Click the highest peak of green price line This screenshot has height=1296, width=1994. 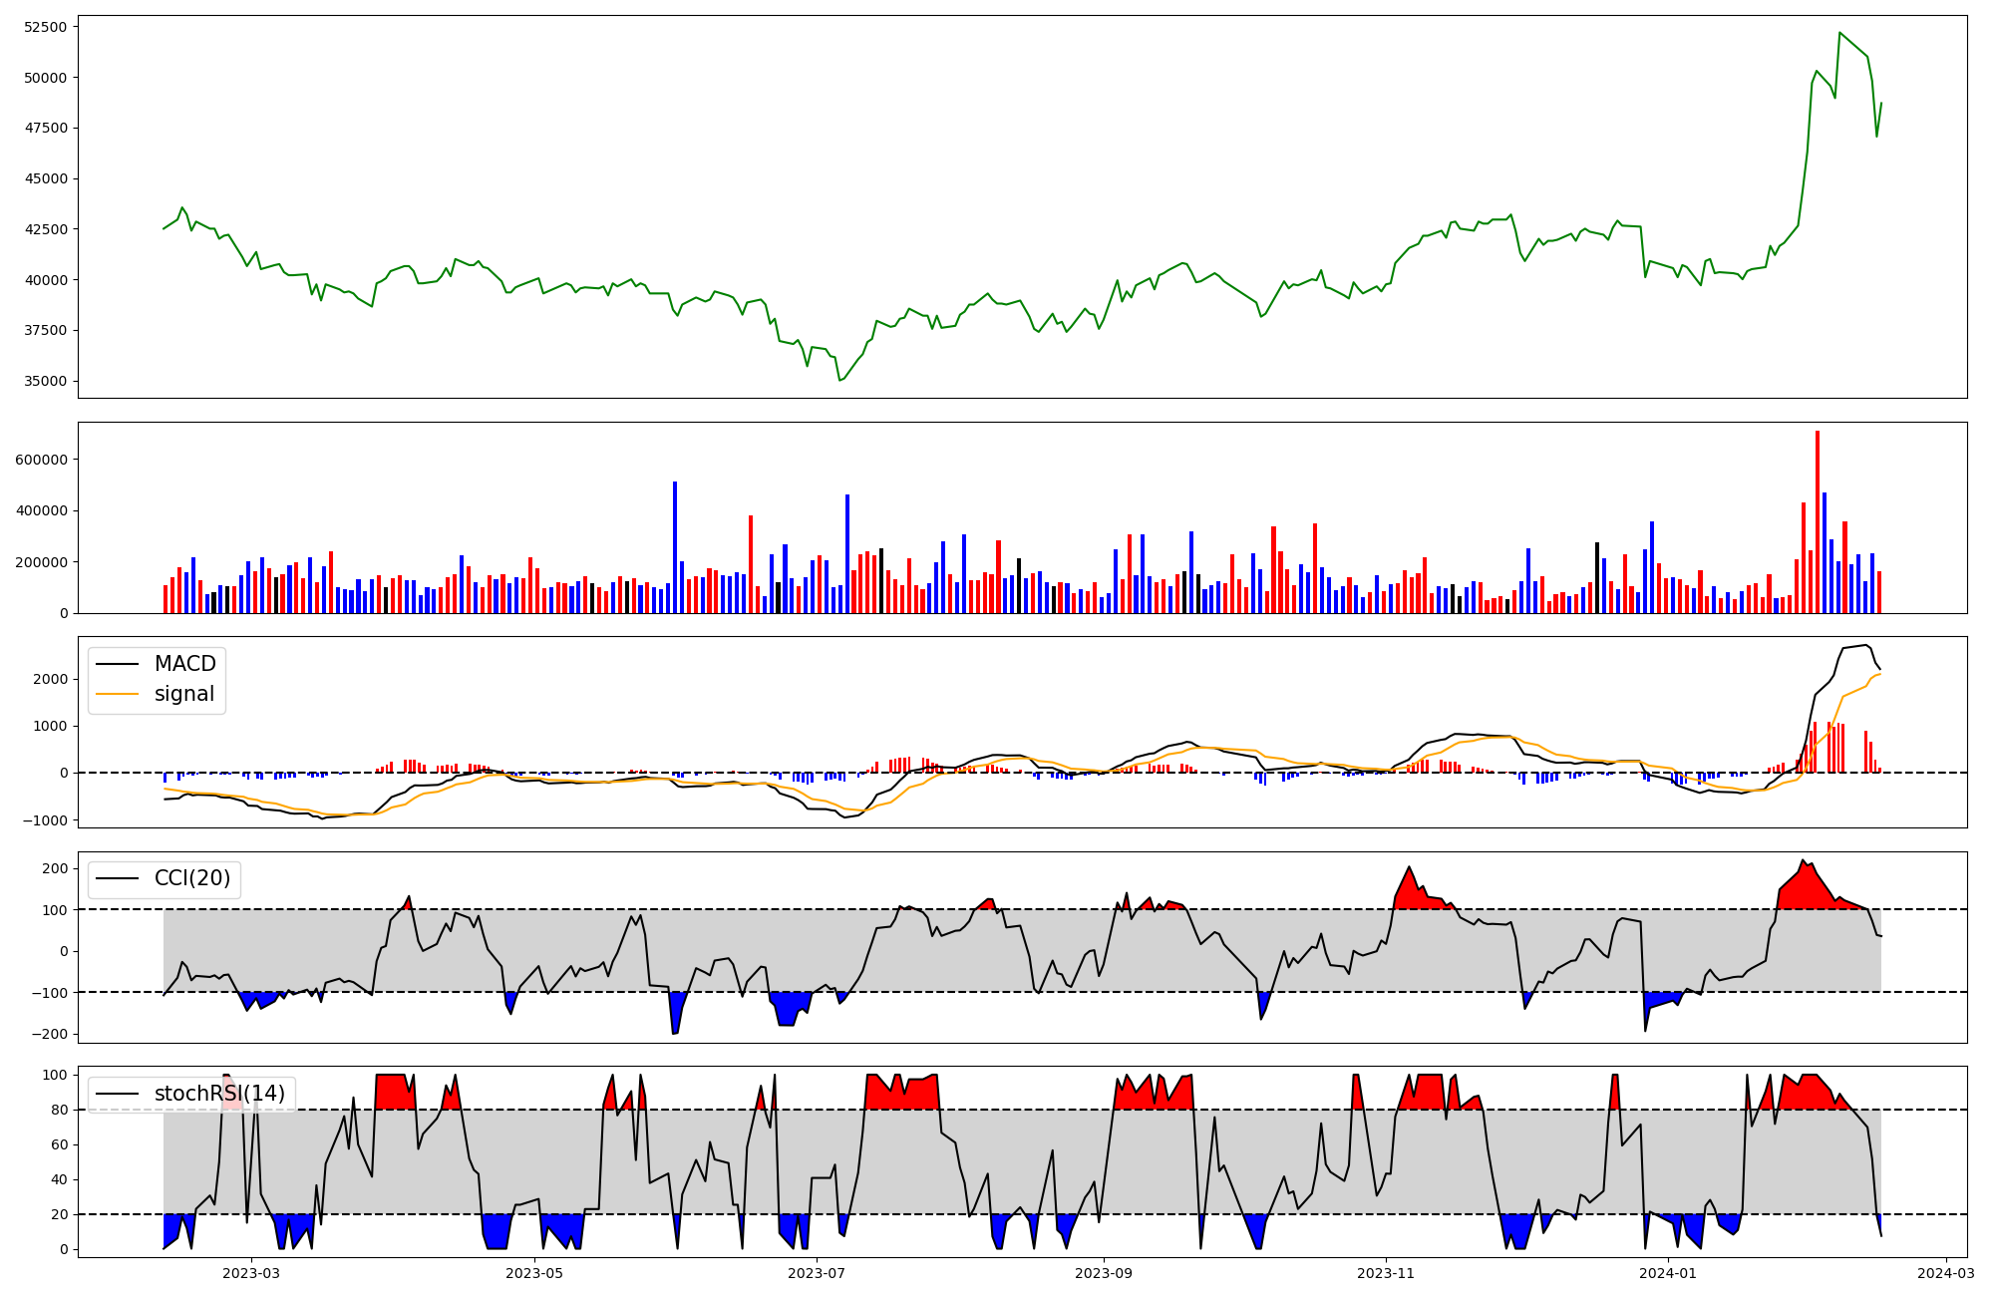click(x=1839, y=33)
